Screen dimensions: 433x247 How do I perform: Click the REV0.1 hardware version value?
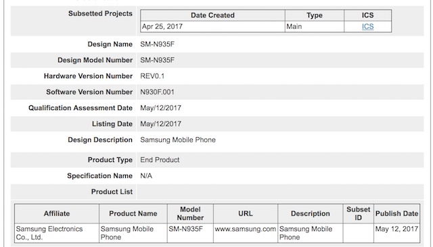pos(152,76)
